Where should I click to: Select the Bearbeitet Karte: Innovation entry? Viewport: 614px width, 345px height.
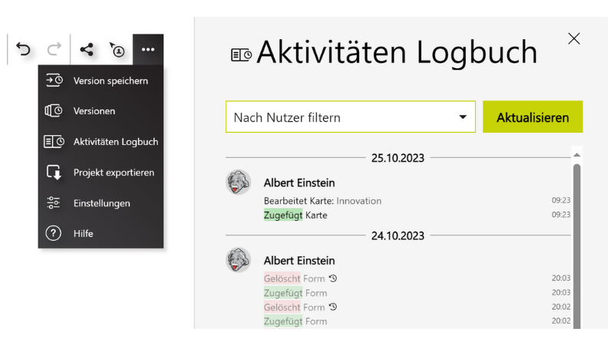tap(417, 201)
